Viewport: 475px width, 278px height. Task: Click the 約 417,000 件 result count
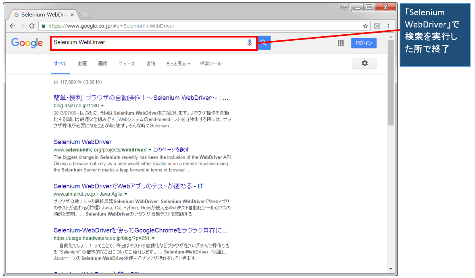(x=77, y=82)
